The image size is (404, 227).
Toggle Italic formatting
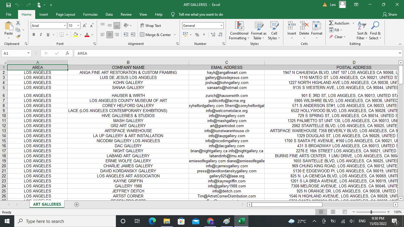point(41,35)
